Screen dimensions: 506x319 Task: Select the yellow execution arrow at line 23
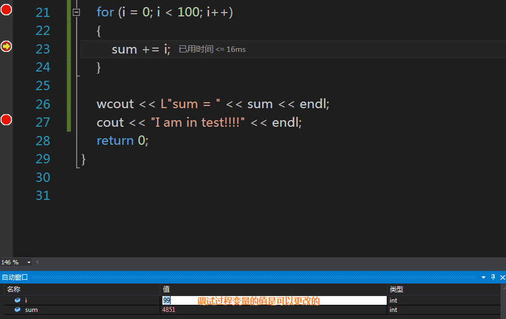pyautogui.click(x=6, y=46)
